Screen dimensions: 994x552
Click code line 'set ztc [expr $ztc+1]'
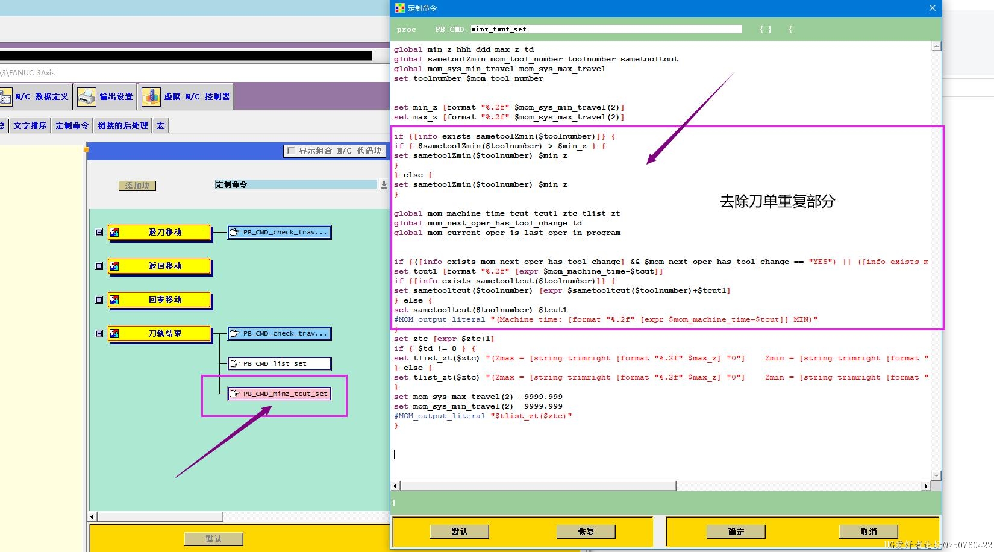click(x=444, y=339)
